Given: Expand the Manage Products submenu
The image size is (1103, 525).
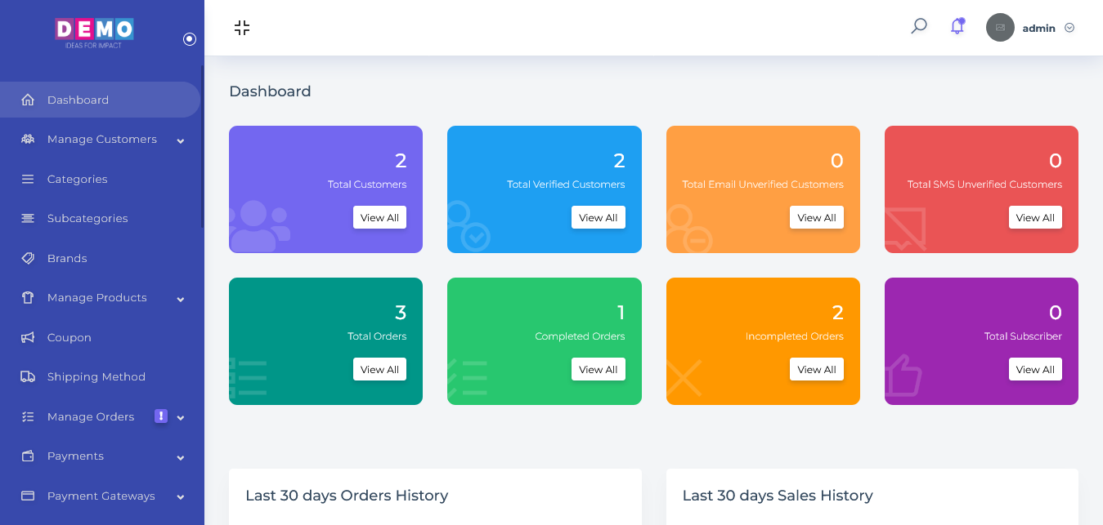Looking at the screenshot, I should click(x=180, y=299).
